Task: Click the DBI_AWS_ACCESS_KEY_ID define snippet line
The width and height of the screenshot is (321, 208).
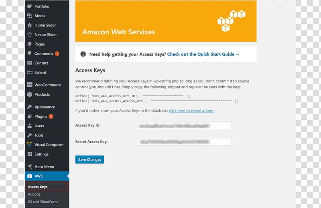Action: coord(133,96)
